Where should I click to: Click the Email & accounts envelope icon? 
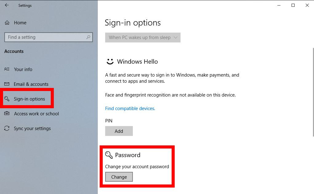pyautogui.click(x=7, y=84)
